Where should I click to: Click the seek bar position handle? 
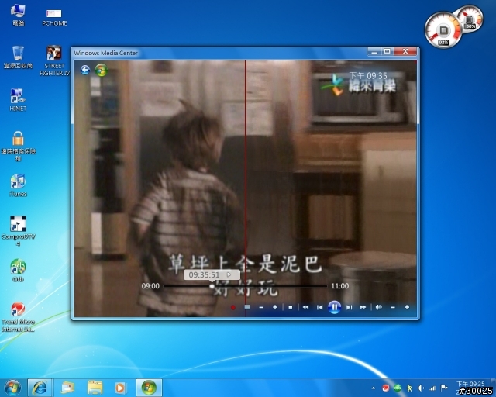212,286
